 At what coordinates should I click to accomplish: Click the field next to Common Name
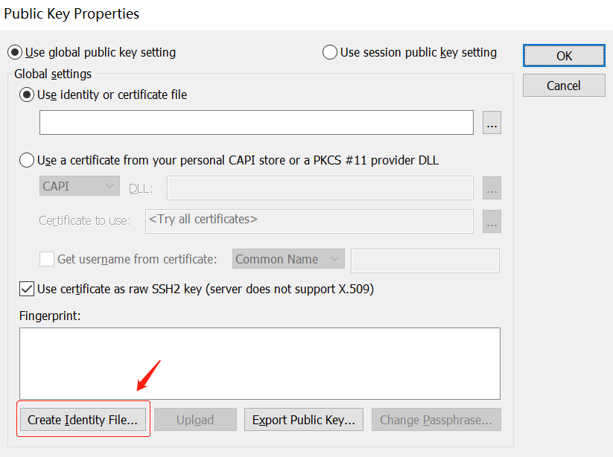tap(425, 261)
